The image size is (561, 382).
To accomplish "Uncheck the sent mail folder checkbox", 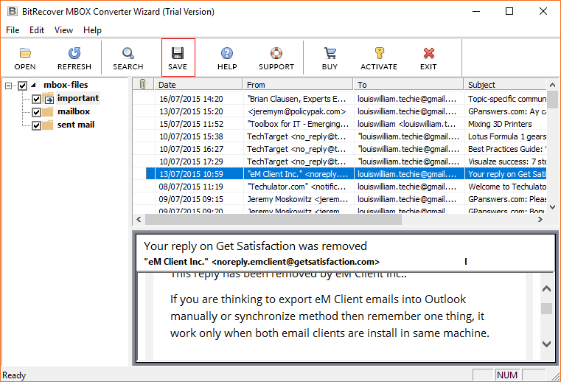I will (36, 125).
